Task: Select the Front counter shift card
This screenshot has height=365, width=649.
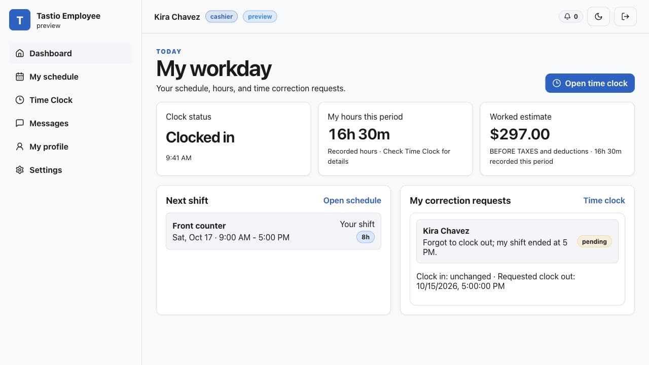Action: pyautogui.click(x=273, y=231)
